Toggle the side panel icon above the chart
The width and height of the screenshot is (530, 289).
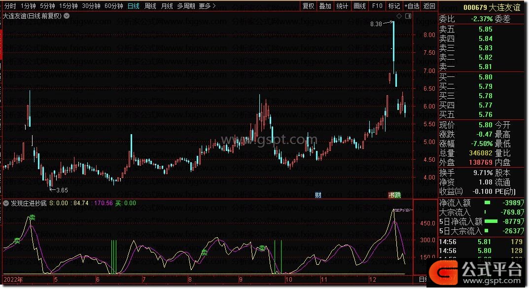pos(408,16)
